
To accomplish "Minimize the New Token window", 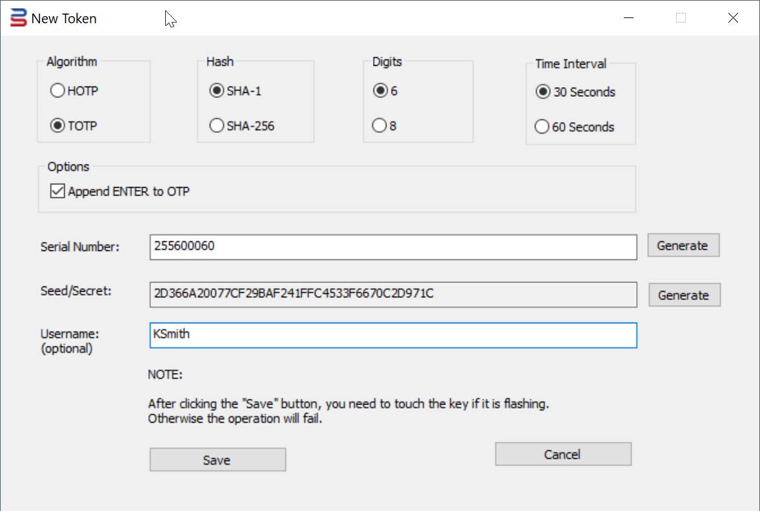I will pos(628,18).
